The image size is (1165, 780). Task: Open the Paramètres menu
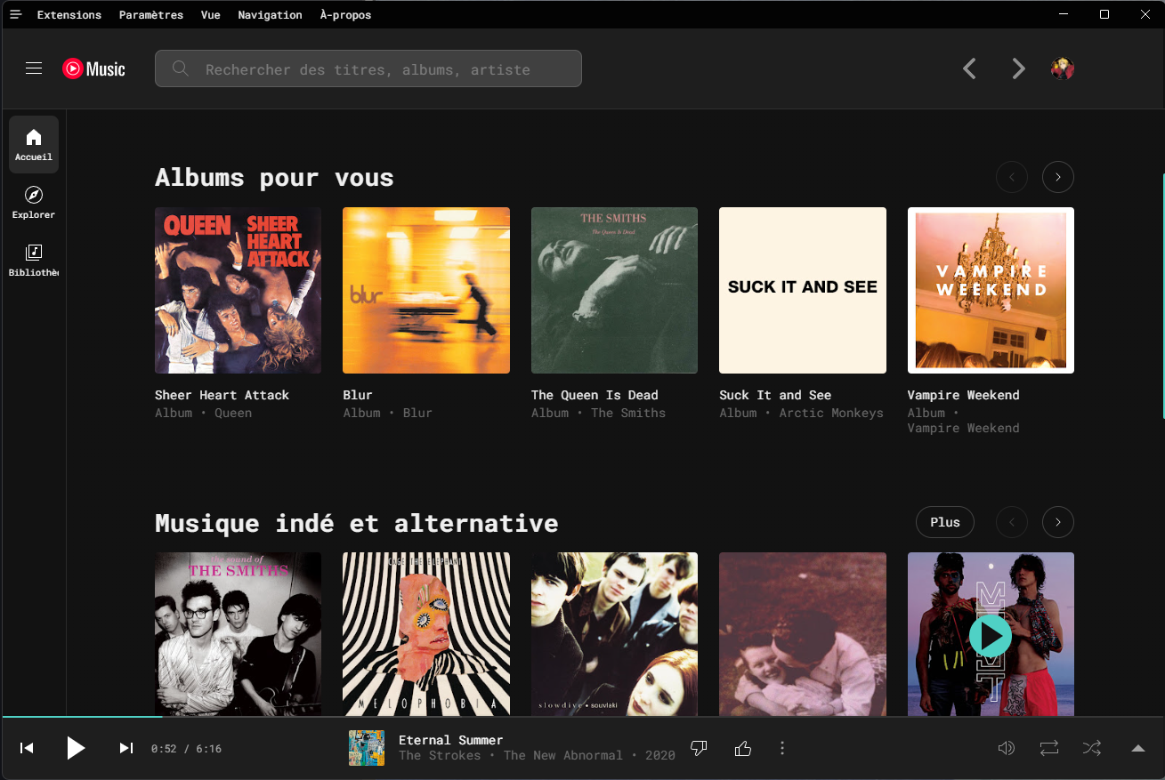click(x=151, y=14)
